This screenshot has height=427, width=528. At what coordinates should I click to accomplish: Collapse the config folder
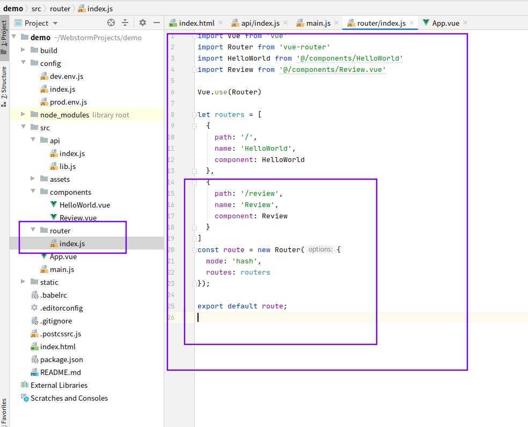tap(23, 62)
